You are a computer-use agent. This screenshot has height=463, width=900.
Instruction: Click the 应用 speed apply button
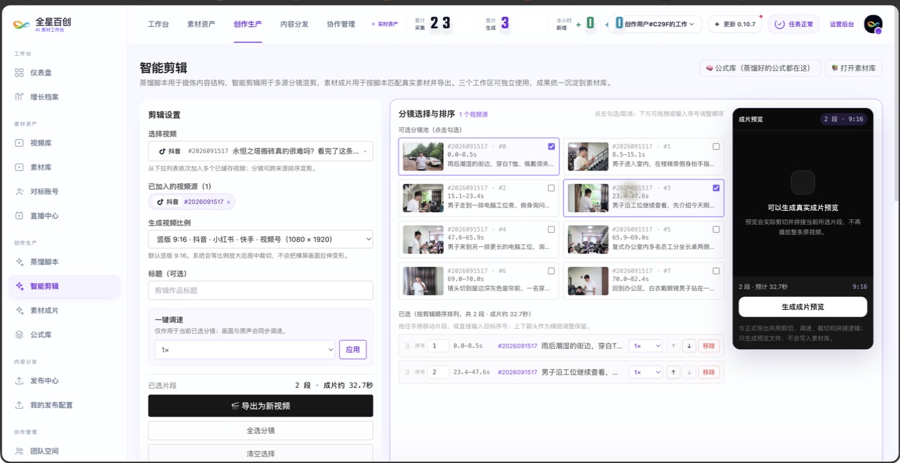(x=353, y=350)
